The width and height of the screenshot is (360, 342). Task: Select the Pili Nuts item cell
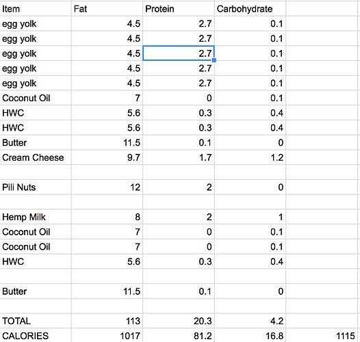click(x=36, y=187)
